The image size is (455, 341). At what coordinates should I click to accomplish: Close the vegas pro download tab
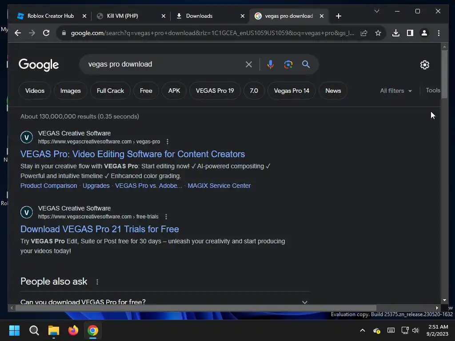pyautogui.click(x=322, y=16)
